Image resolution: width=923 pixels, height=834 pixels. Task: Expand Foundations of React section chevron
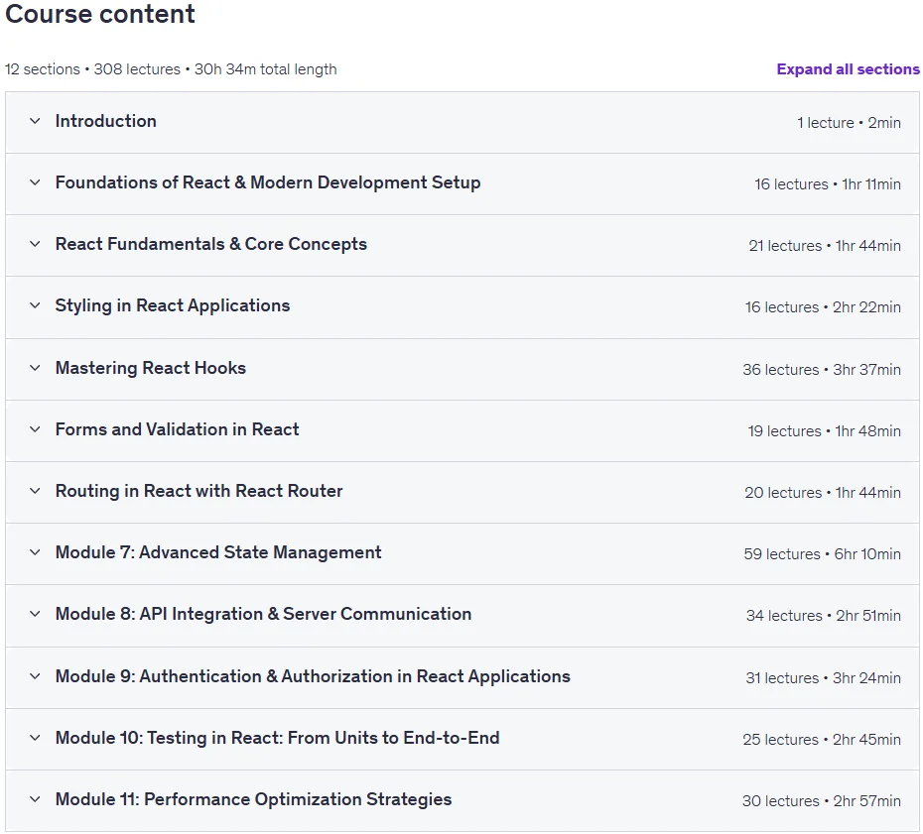[x=36, y=182]
